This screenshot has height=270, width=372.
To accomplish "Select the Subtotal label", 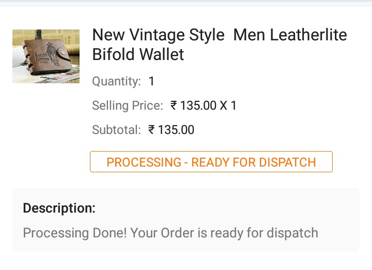I will point(116,130).
